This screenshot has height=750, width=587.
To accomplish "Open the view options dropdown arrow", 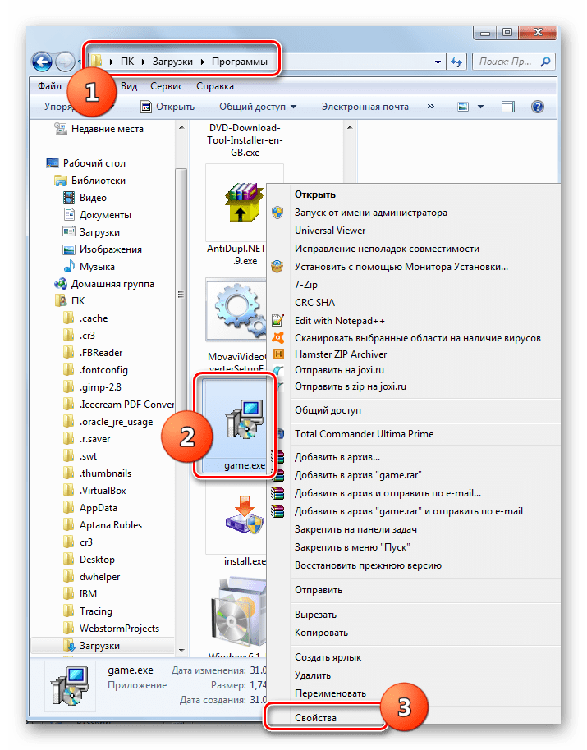I will point(480,107).
